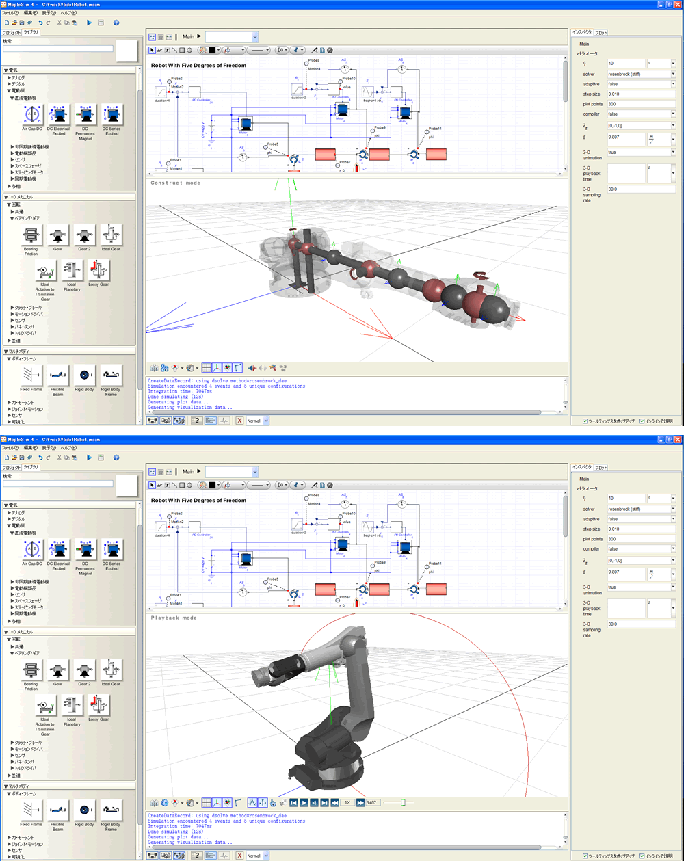Open the solver dropdown in upper window inspector
The image size is (686, 861).
(673, 74)
